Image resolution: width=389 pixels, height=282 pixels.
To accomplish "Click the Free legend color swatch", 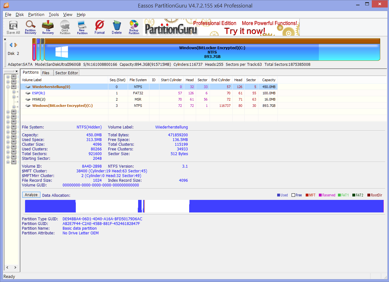I will click(x=293, y=195).
